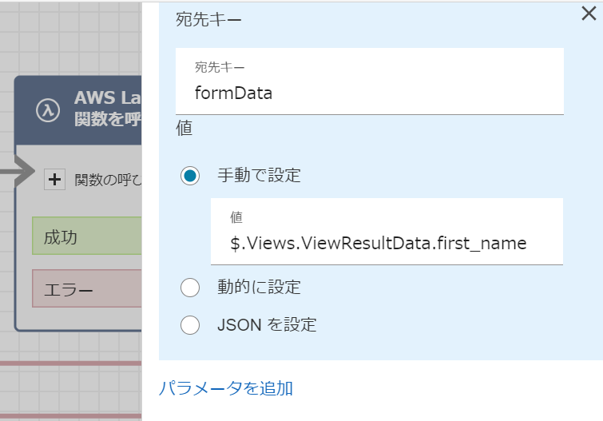Select the JSON を設定 radio button
Screen dimensions: 603x421
(x=190, y=325)
